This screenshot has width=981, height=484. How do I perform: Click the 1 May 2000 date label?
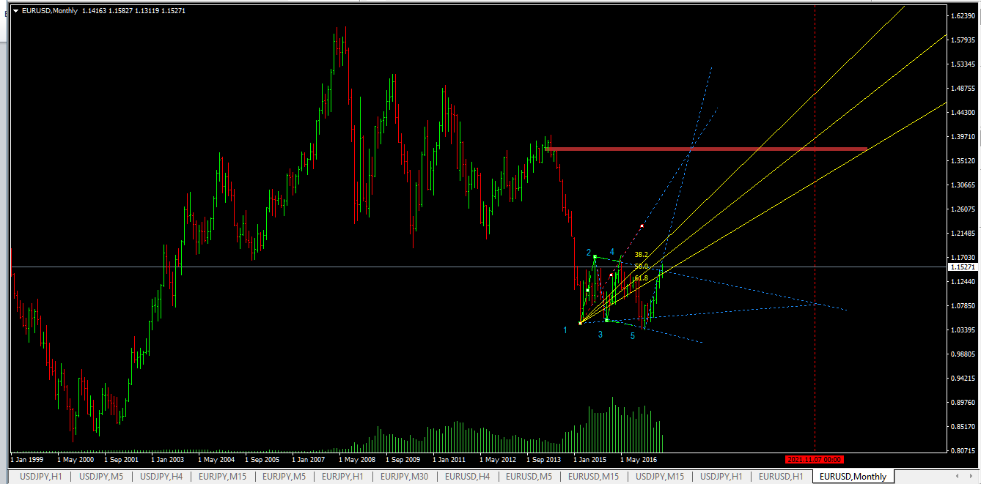pos(74,460)
